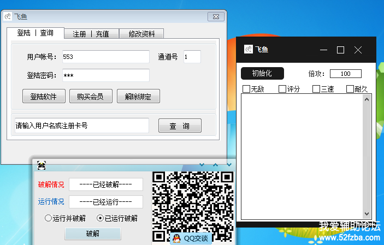The image size is (384, 245).
Task: Close the 飞鱼 login window
Action: (216, 17)
